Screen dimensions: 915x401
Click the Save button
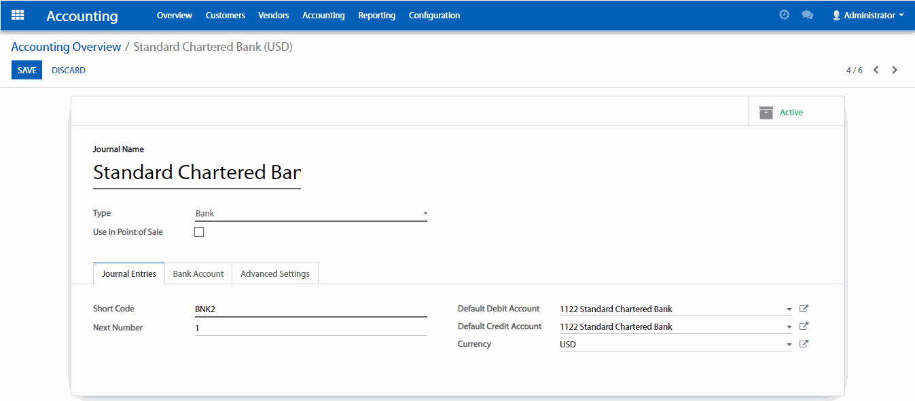tap(27, 71)
